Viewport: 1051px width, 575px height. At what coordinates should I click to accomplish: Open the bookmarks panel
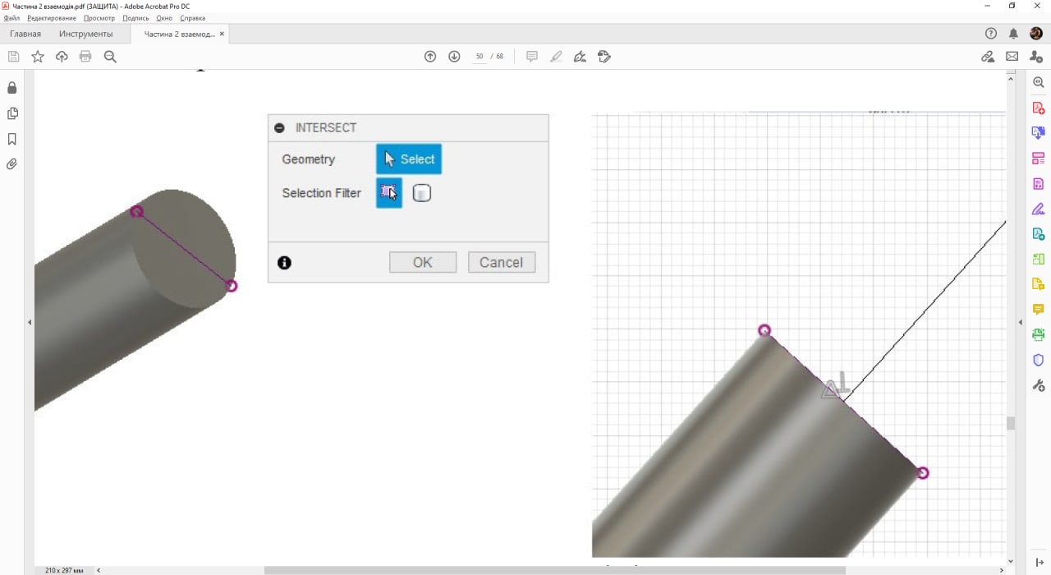pyautogui.click(x=12, y=139)
